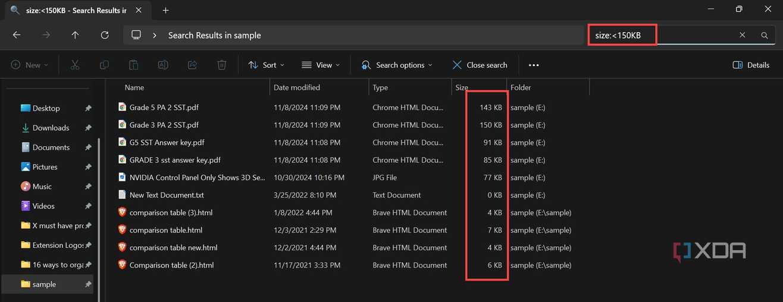Select comparison table (3).html
783x302 pixels.
pos(171,212)
